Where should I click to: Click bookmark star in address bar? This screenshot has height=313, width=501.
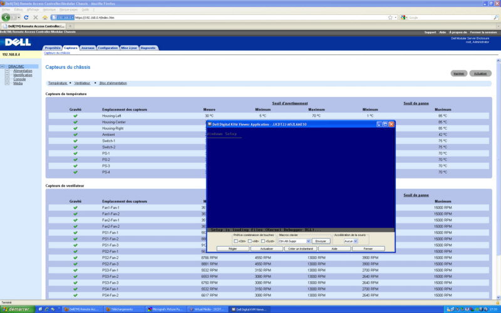coord(390,18)
